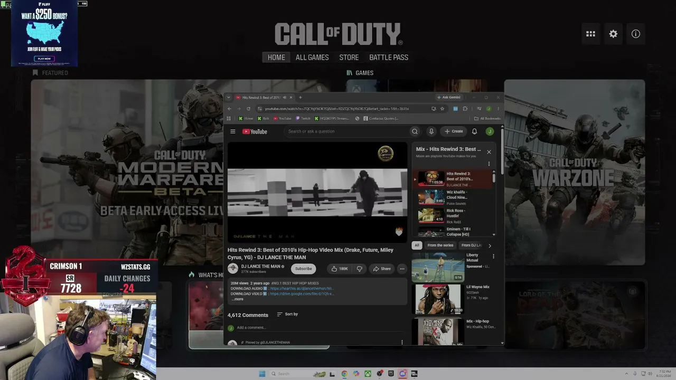Open options for the Liberty Mutual ad
The width and height of the screenshot is (676, 380).
pyautogui.click(x=493, y=256)
